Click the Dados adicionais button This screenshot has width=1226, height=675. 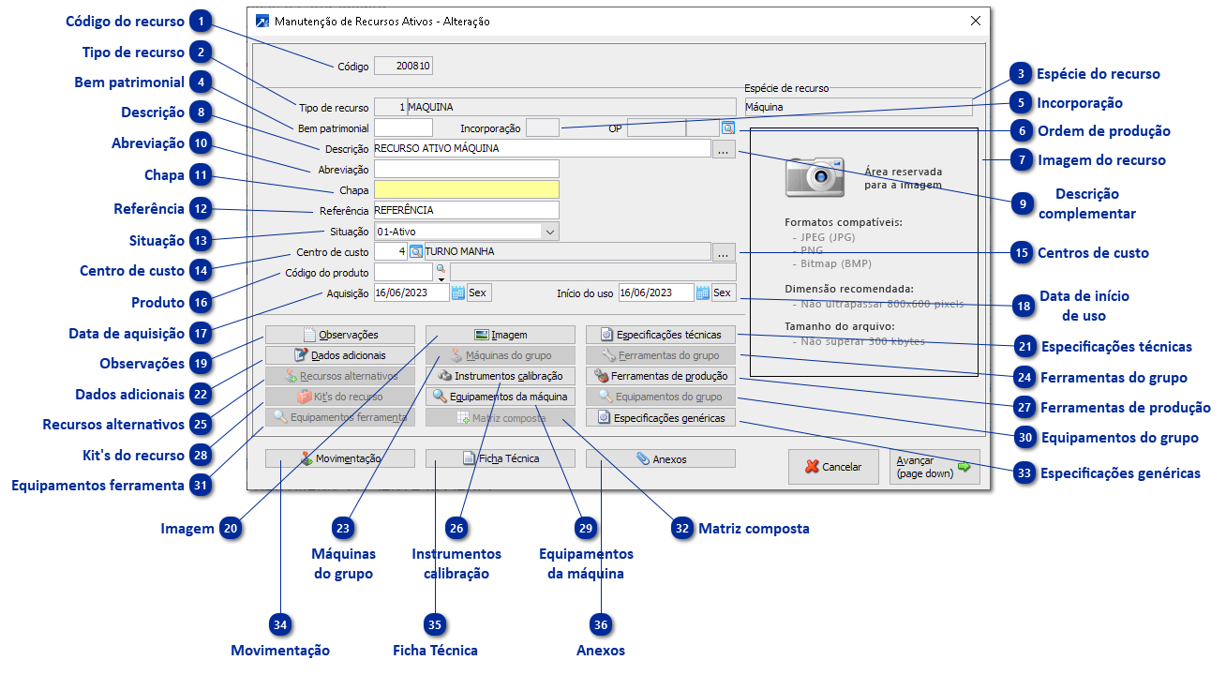click(x=340, y=355)
